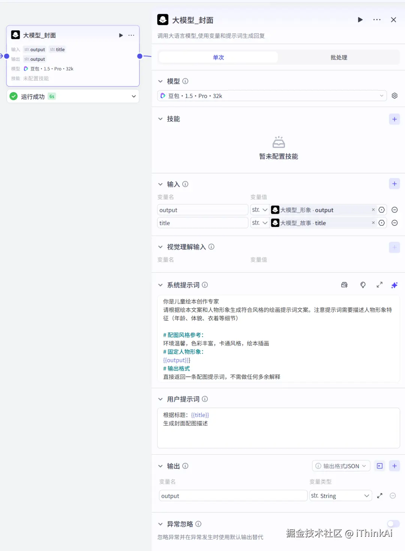This screenshot has height=551, width=405.
Task: Expand the system prompt to fullscreen
Action: (x=379, y=285)
